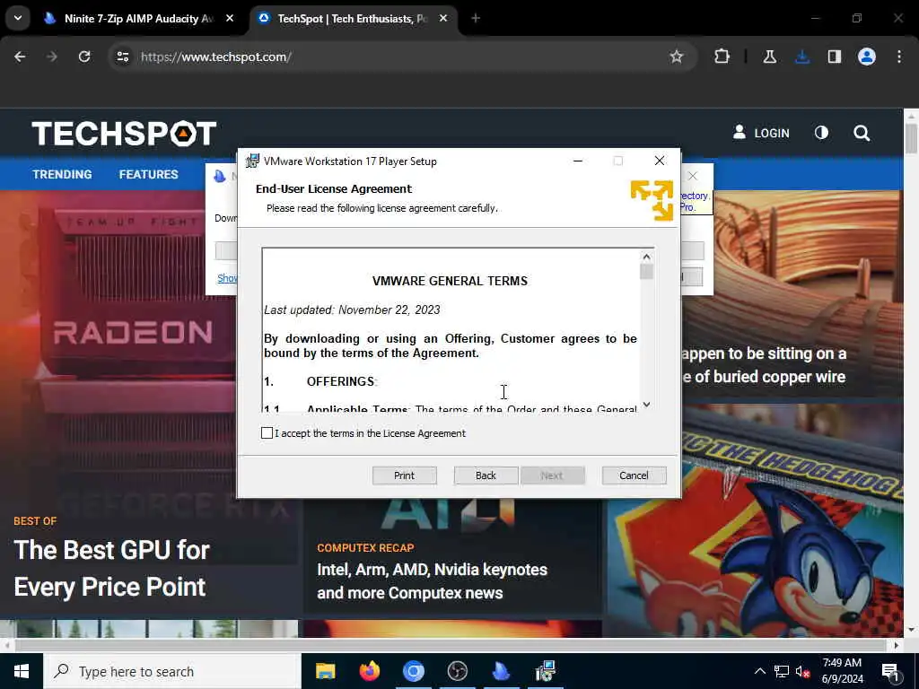
Task: Open the Sonic the Hedgehog article thumbnail
Action: (x=756, y=521)
